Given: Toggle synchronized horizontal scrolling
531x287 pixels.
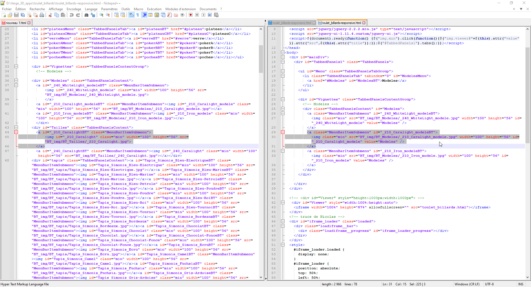Looking at the screenshot, I should pyautogui.click(x=123, y=15).
